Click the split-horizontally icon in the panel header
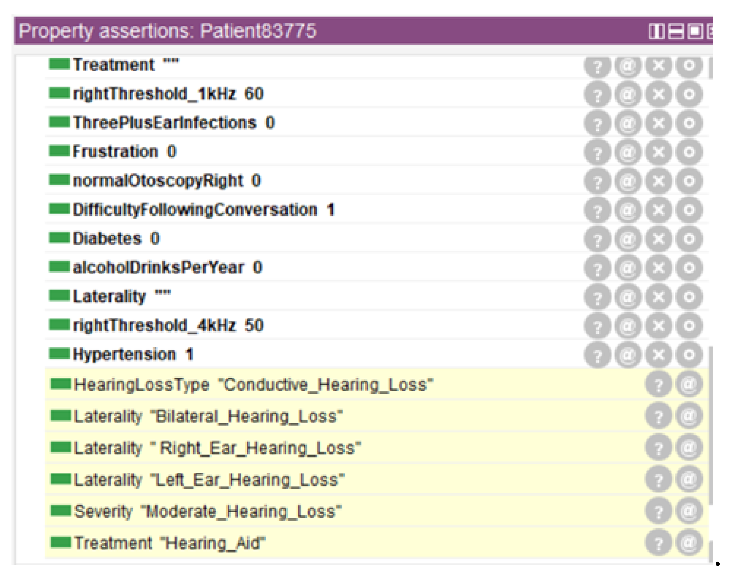 tap(676, 32)
